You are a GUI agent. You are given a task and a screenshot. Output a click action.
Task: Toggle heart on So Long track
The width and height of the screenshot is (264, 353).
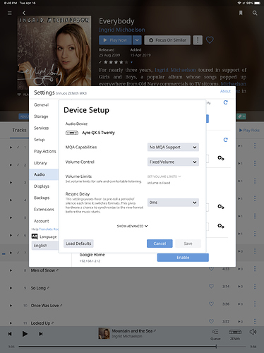211,286
